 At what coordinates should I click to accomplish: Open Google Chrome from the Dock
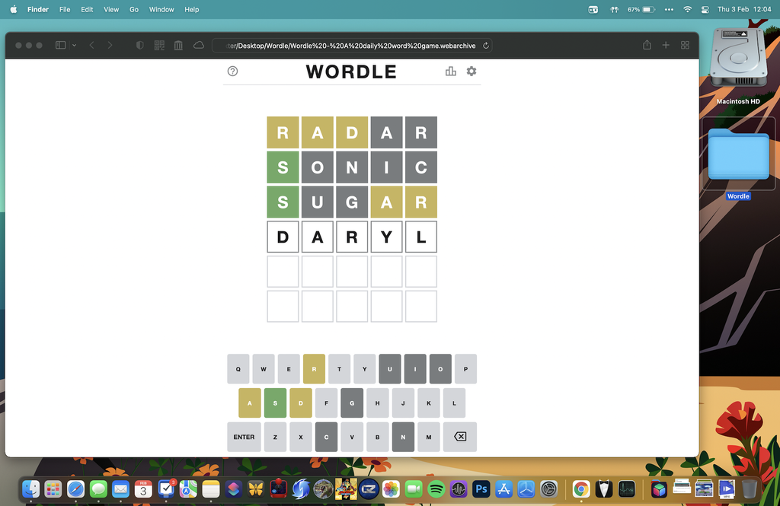coord(581,489)
